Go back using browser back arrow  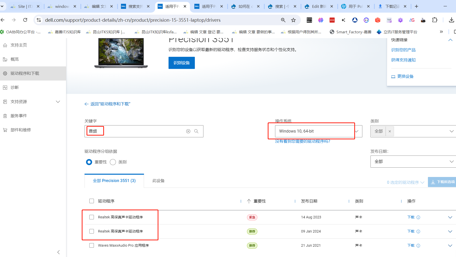(x=3, y=20)
